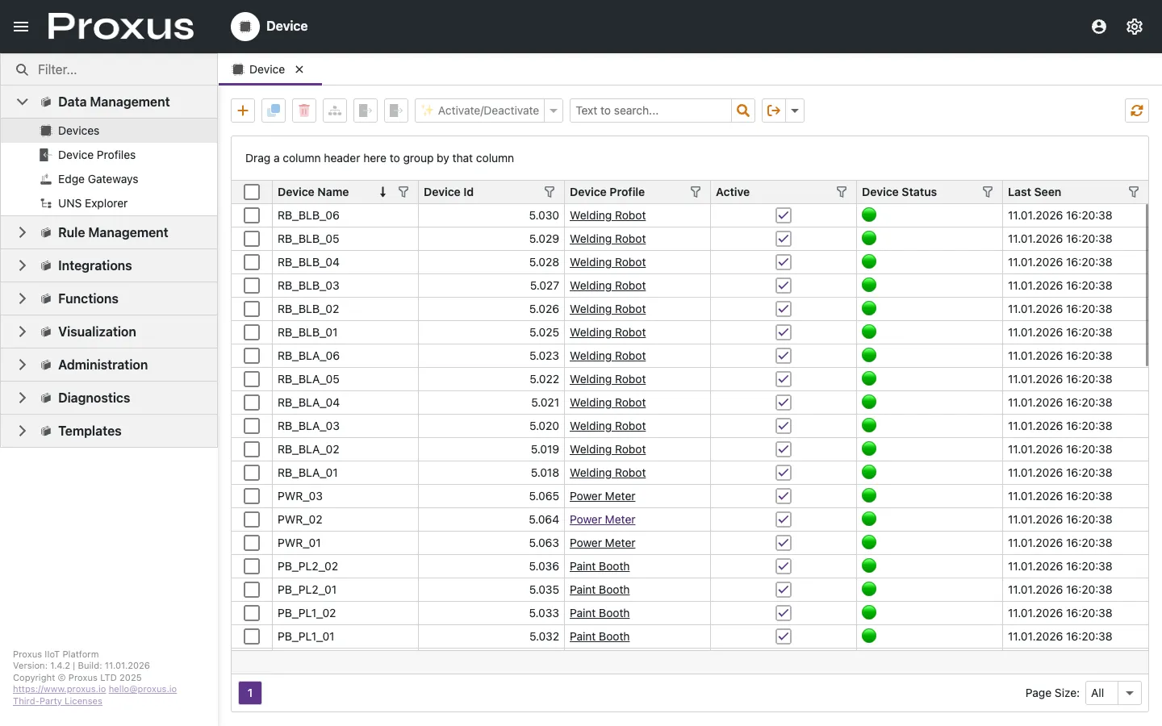Click the delete device trash icon
1162x726 pixels.
click(303, 111)
